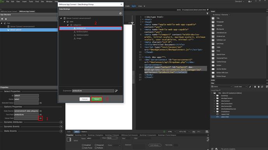Click the data picker beside Data Source

click(x=40, y=111)
